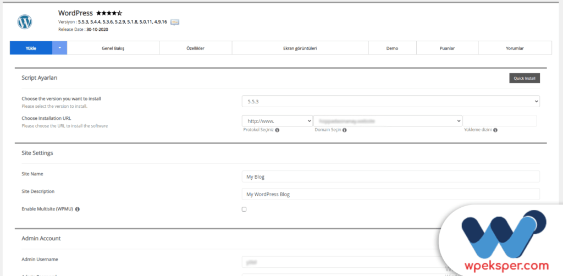Show info icon beside Domain Seçin
This screenshot has width=563, height=276.
344,130
